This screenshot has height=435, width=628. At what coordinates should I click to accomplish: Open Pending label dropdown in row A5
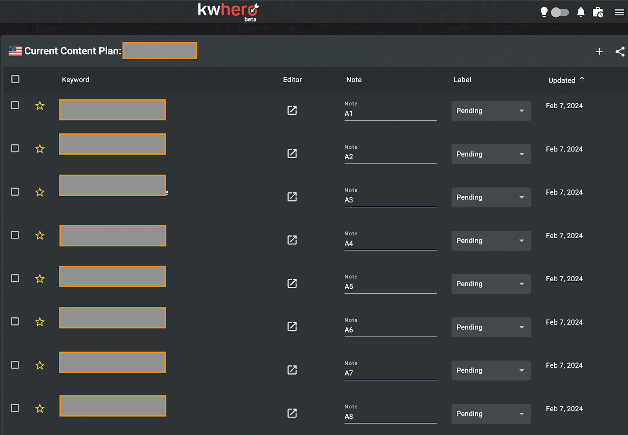(491, 284)
